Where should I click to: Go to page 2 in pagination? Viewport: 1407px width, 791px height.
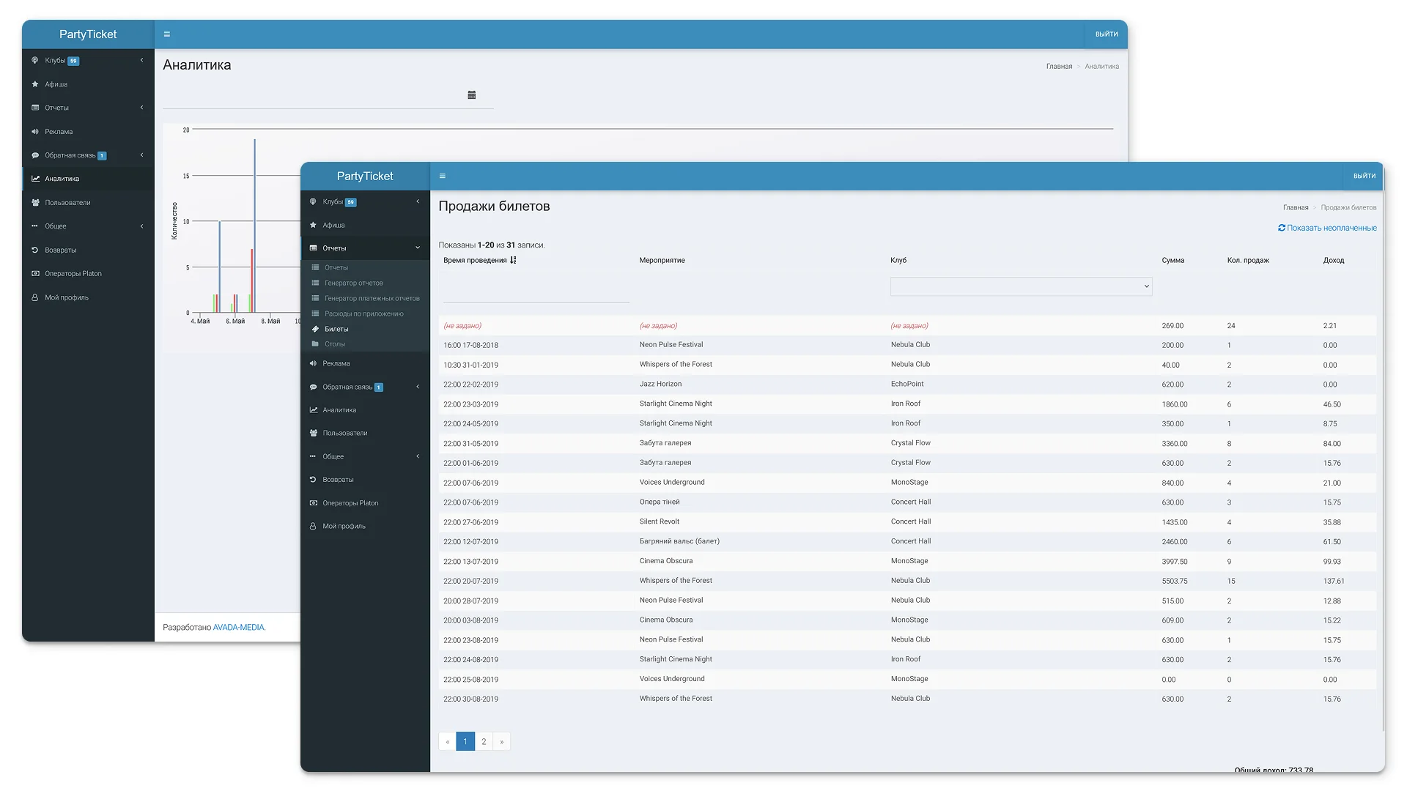pyautogui.click(x=484, y=741)
